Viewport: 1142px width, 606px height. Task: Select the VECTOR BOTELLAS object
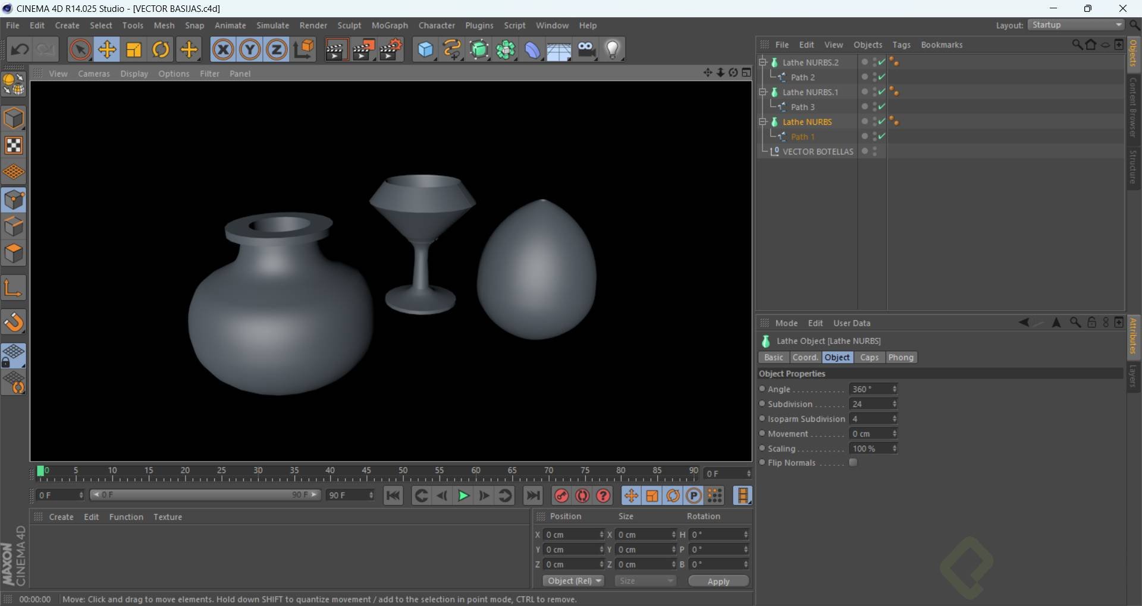(818, 151)
